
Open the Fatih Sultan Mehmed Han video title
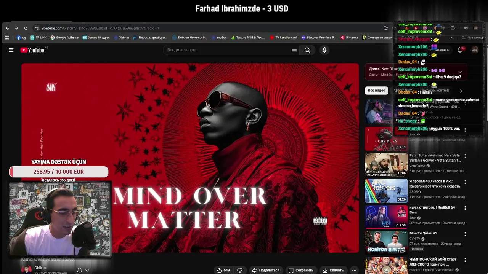pos(435,158)
